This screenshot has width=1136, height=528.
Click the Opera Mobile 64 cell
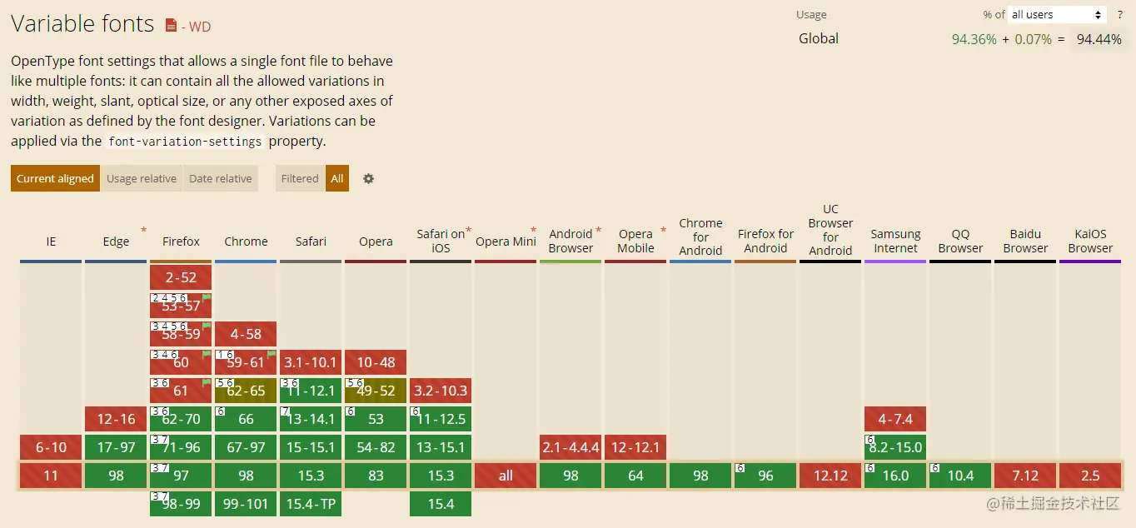[635, 476]
